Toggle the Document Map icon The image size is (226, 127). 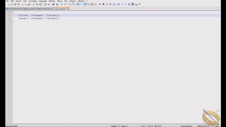coord(92,4)
